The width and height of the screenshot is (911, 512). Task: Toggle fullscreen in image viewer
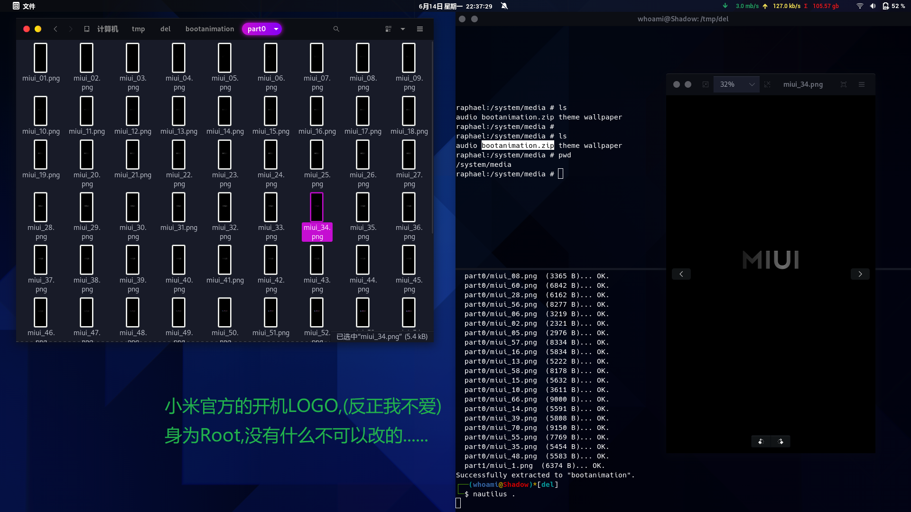(x=843, y=84)
